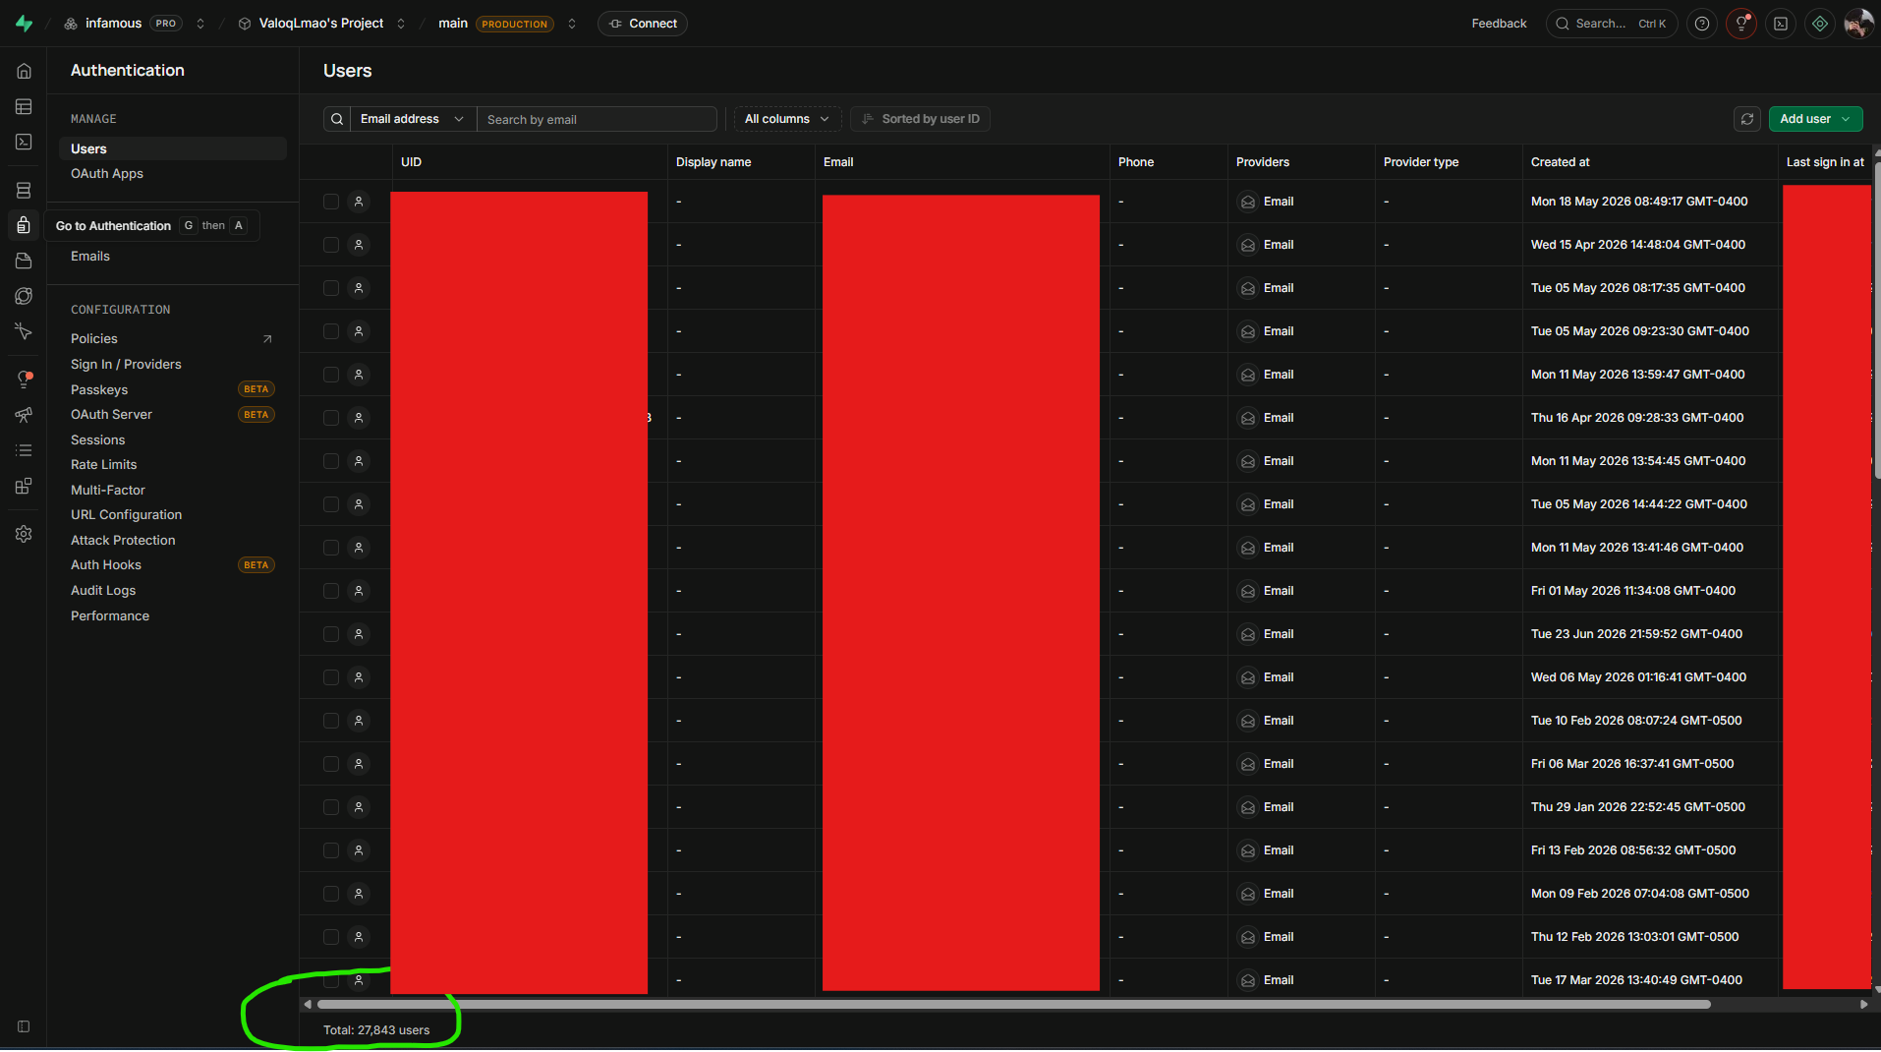Click the infamous organization name
Image resolution: width=1881 pixels, height=1052 pixels.
113,24
